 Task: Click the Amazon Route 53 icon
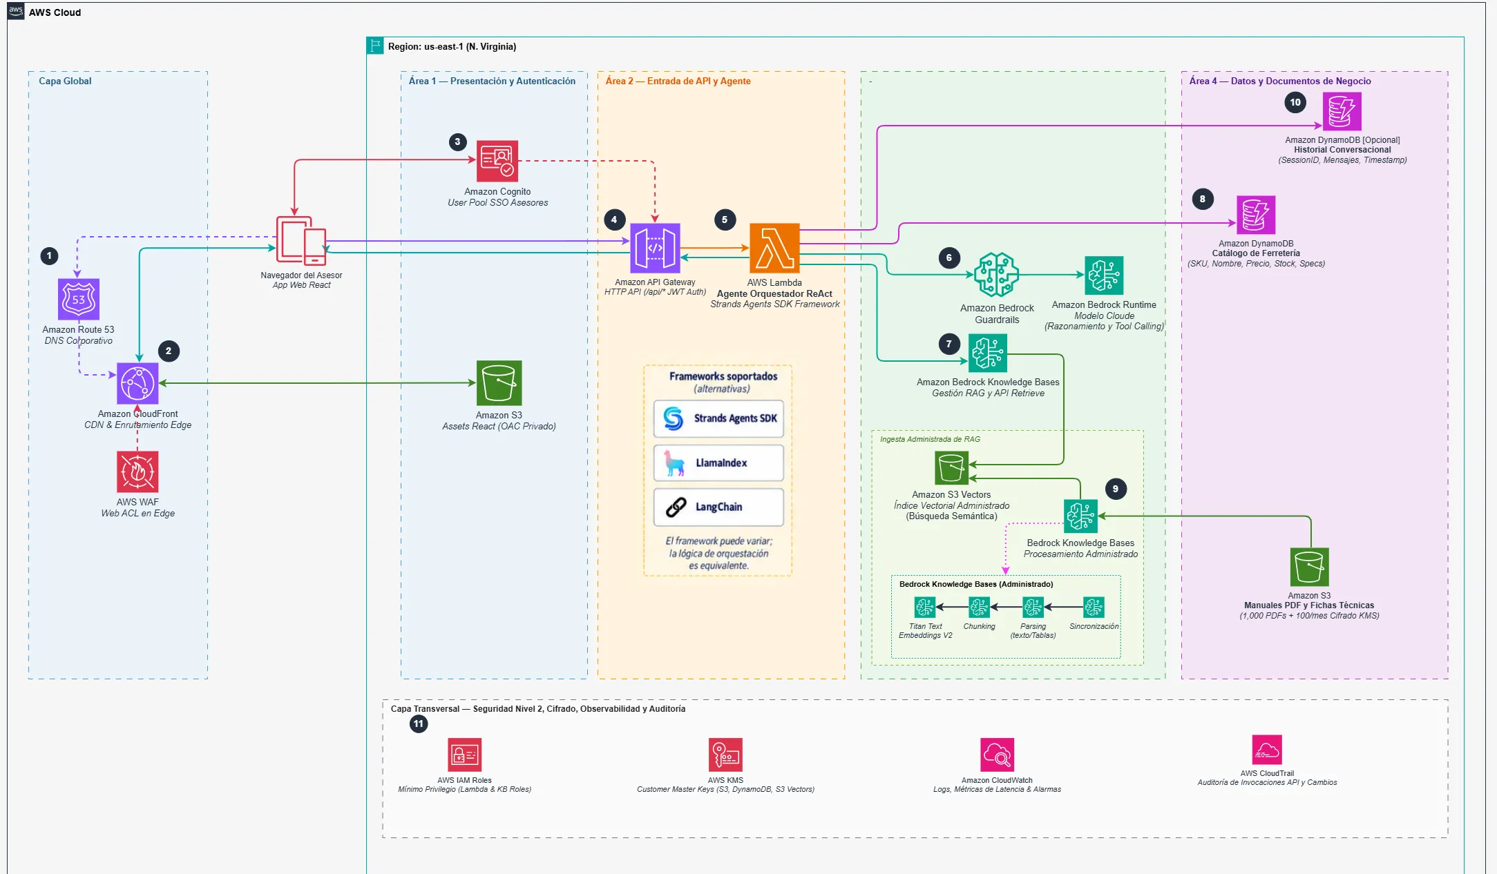coord(79,299)
